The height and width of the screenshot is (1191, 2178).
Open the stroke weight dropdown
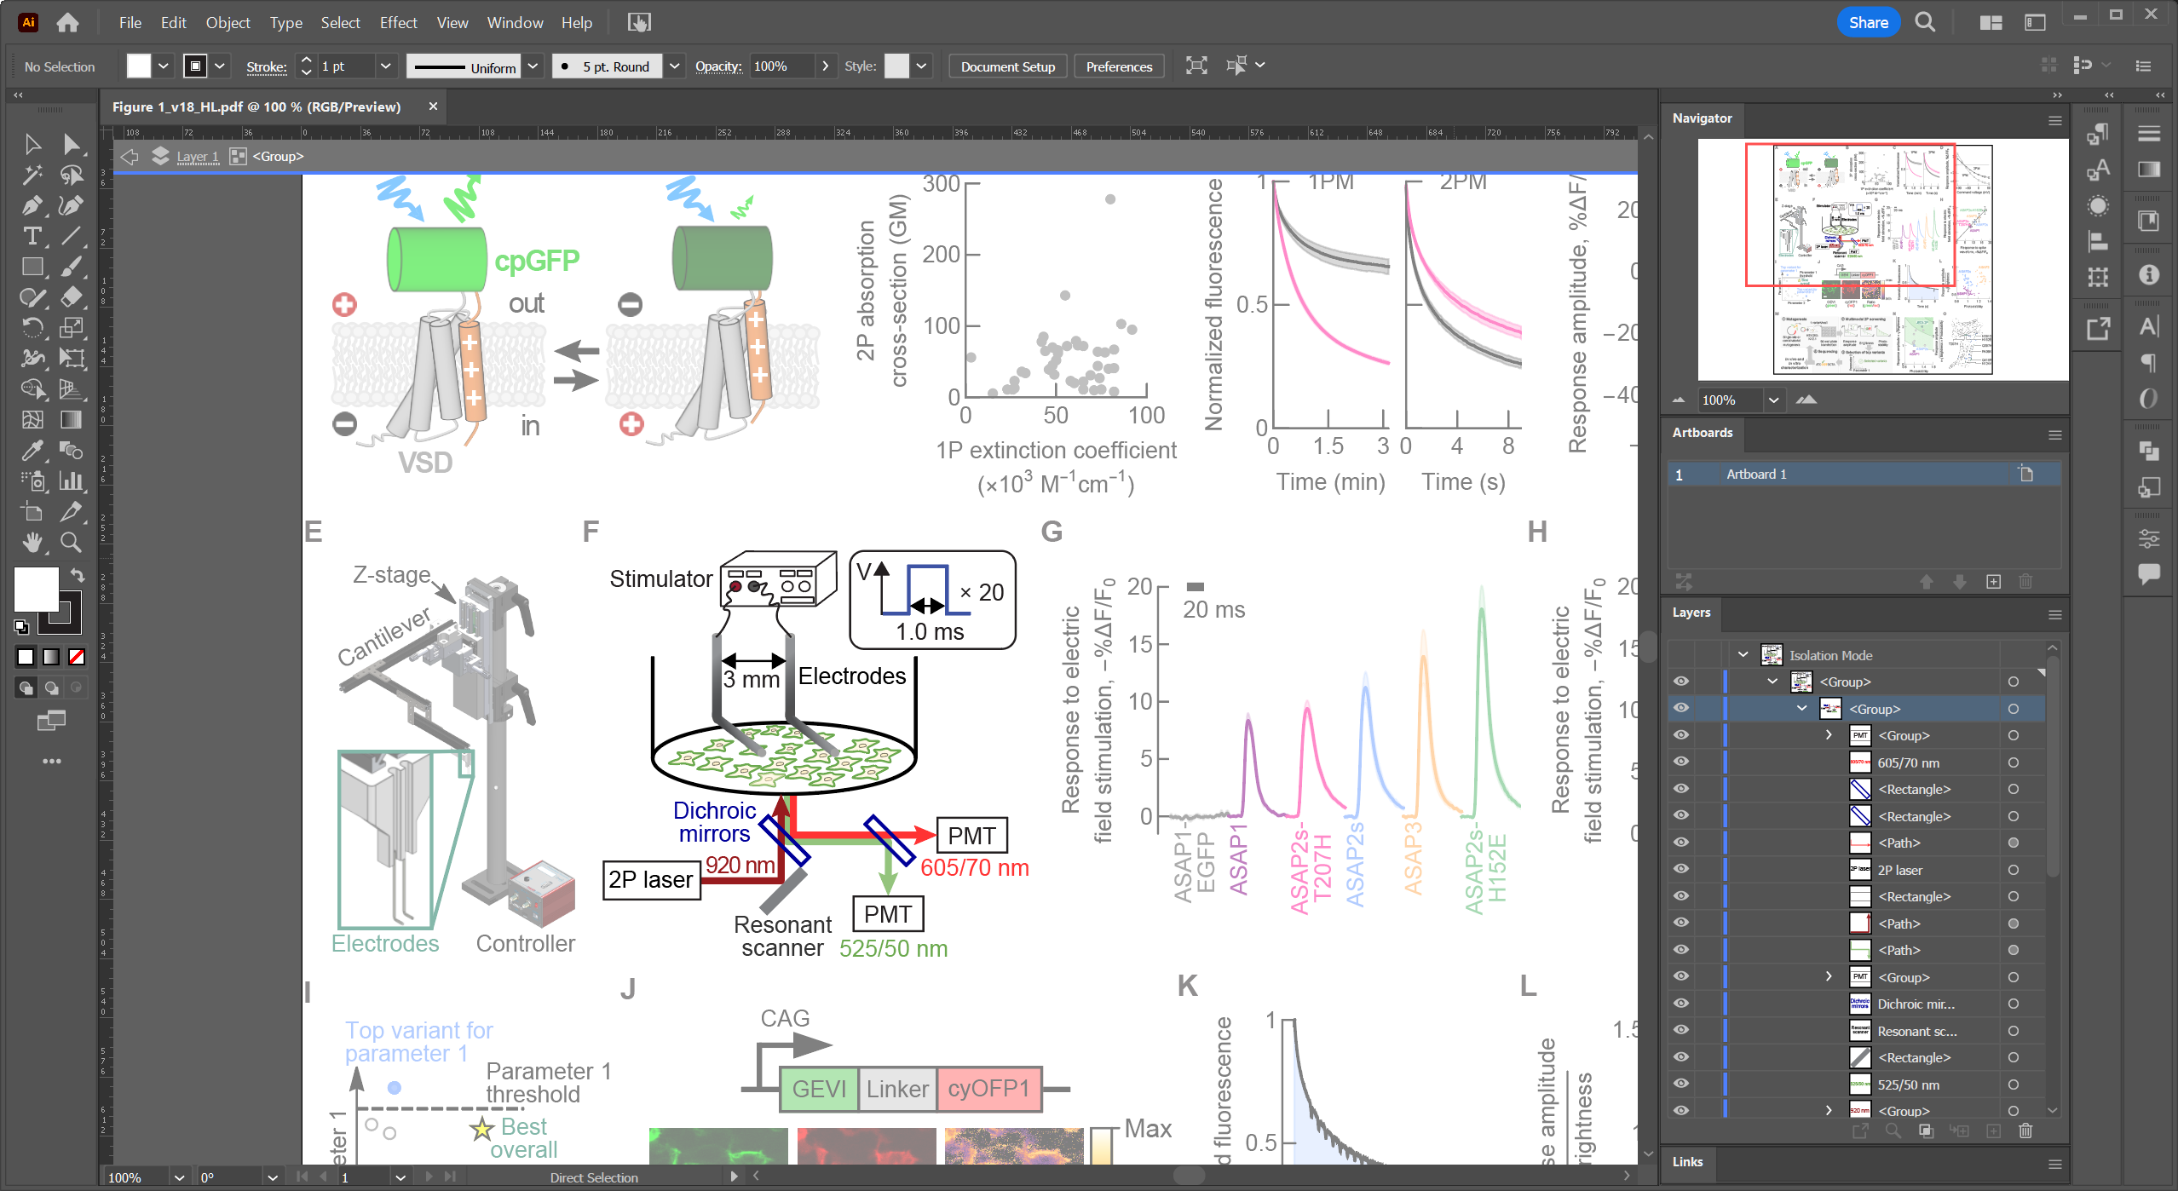[x=385, y=66]
